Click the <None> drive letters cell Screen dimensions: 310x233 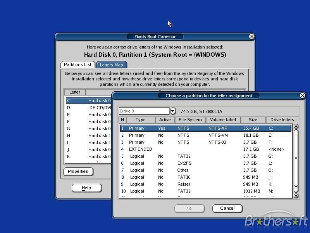(x=276, y=149)
